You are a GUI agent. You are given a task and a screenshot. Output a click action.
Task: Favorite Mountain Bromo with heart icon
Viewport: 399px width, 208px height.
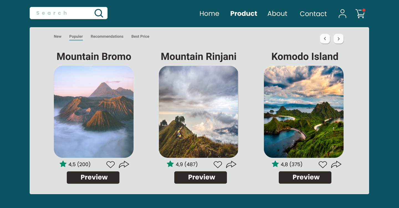[x=111, y=165]
